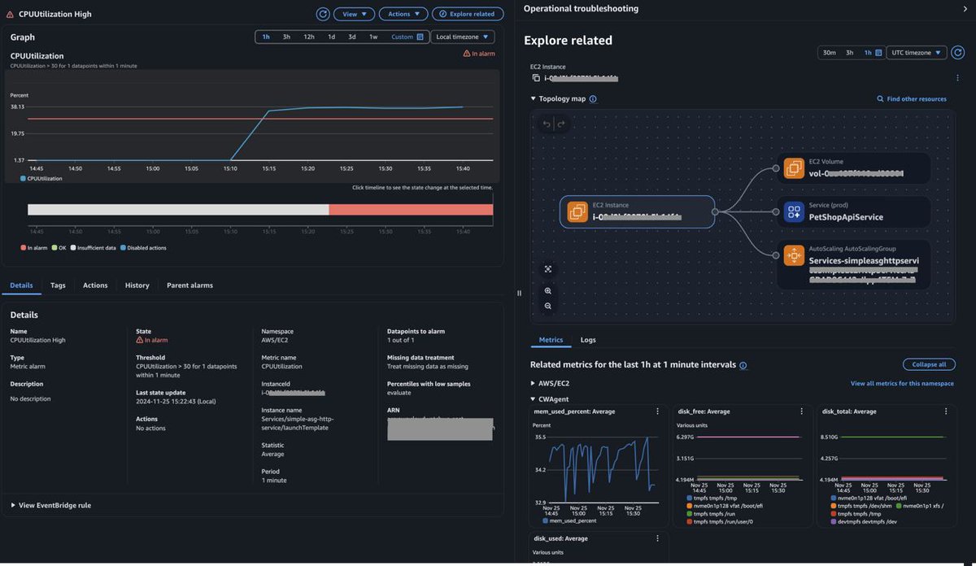This screenshot has width=976, height=566.
Task: Switch to the Details tab
Action: pyautogui.click(x=21, y=285)
